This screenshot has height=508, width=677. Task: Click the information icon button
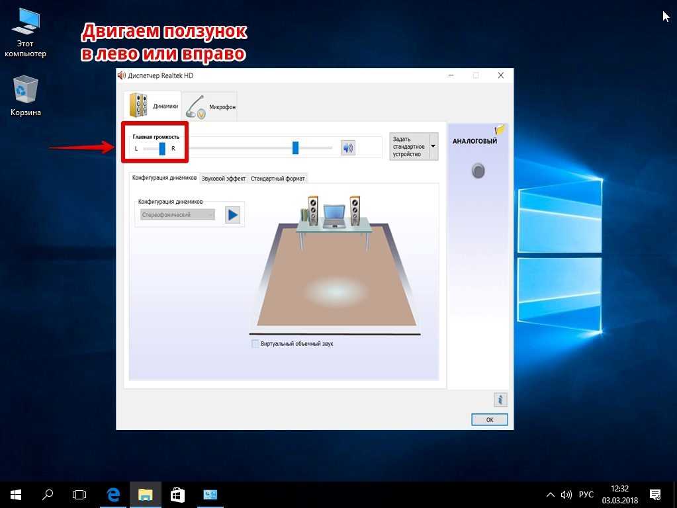tap(500, 400)
